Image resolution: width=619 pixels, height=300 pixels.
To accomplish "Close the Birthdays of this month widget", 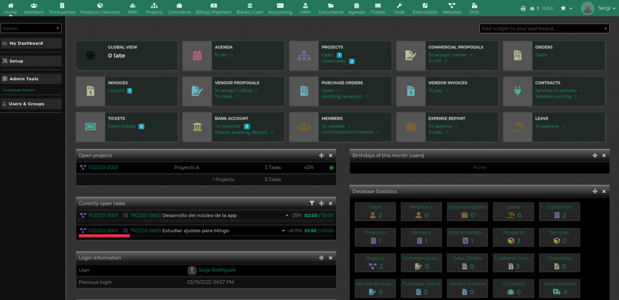I will (604, 155).
